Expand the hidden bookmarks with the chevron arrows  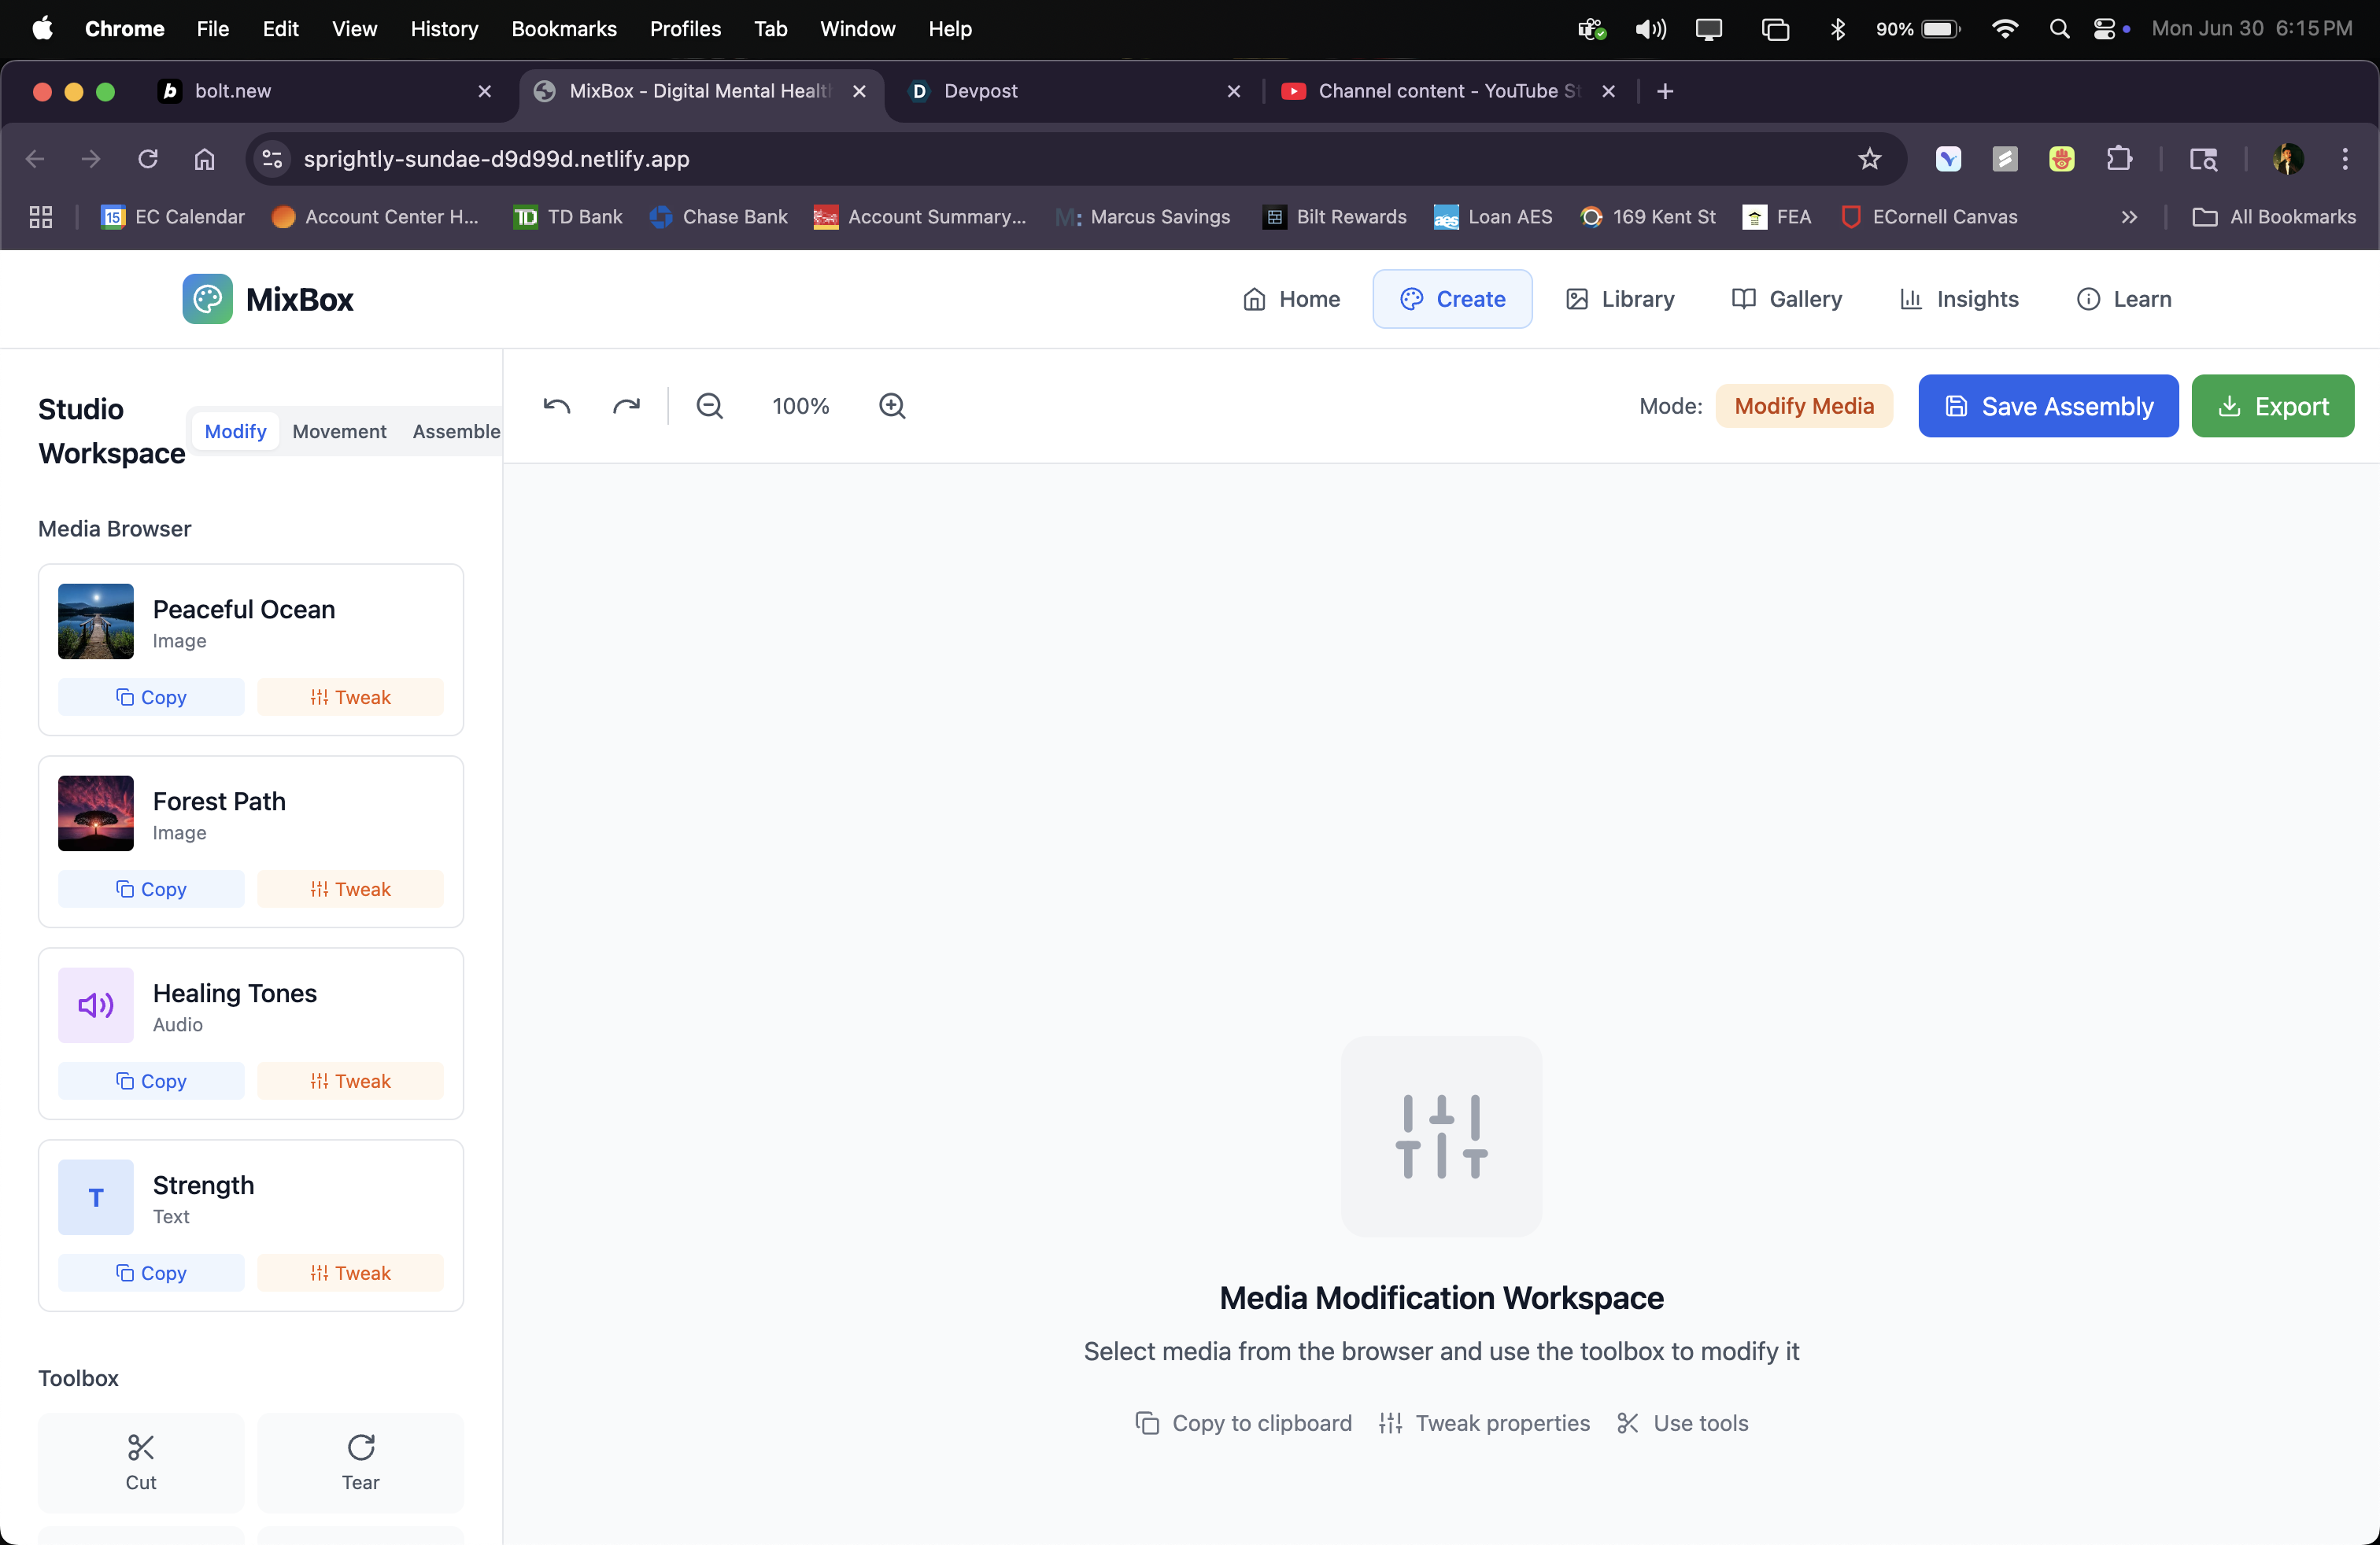2130,217
